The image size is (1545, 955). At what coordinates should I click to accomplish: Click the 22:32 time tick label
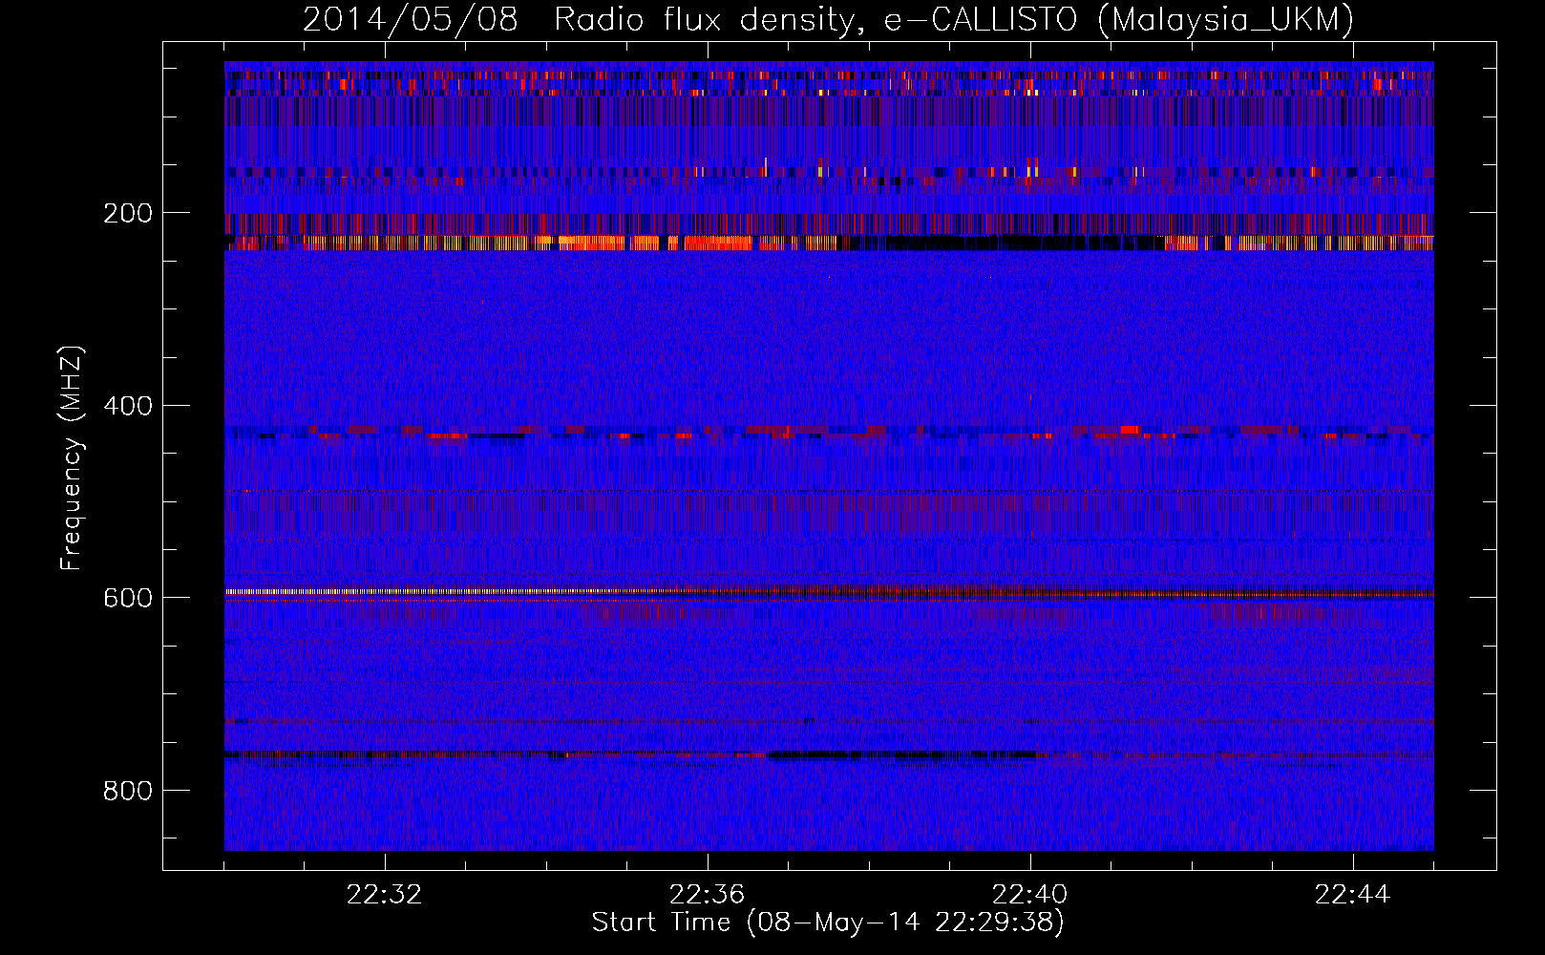[x=385, y=895]
